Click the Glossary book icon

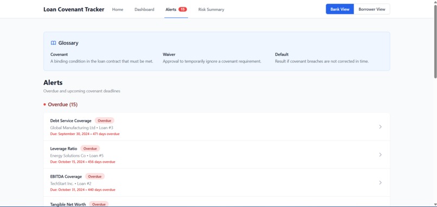coord(53,43)
